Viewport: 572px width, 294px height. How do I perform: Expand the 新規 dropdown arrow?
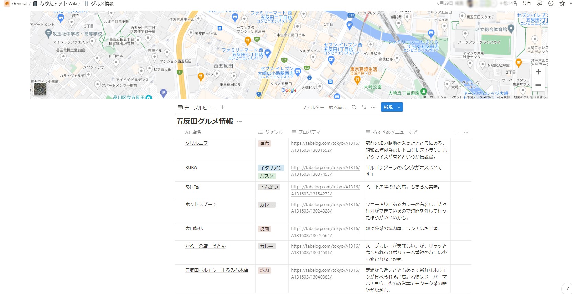pyautogui.click(x=399, y=107)
